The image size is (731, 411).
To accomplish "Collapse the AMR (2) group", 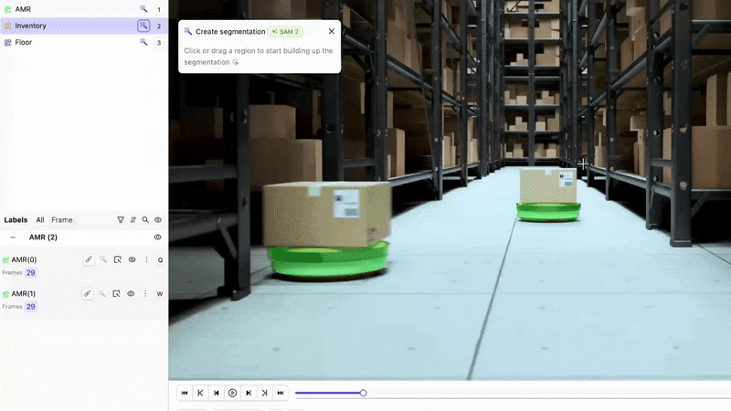I will pos(13,237).
